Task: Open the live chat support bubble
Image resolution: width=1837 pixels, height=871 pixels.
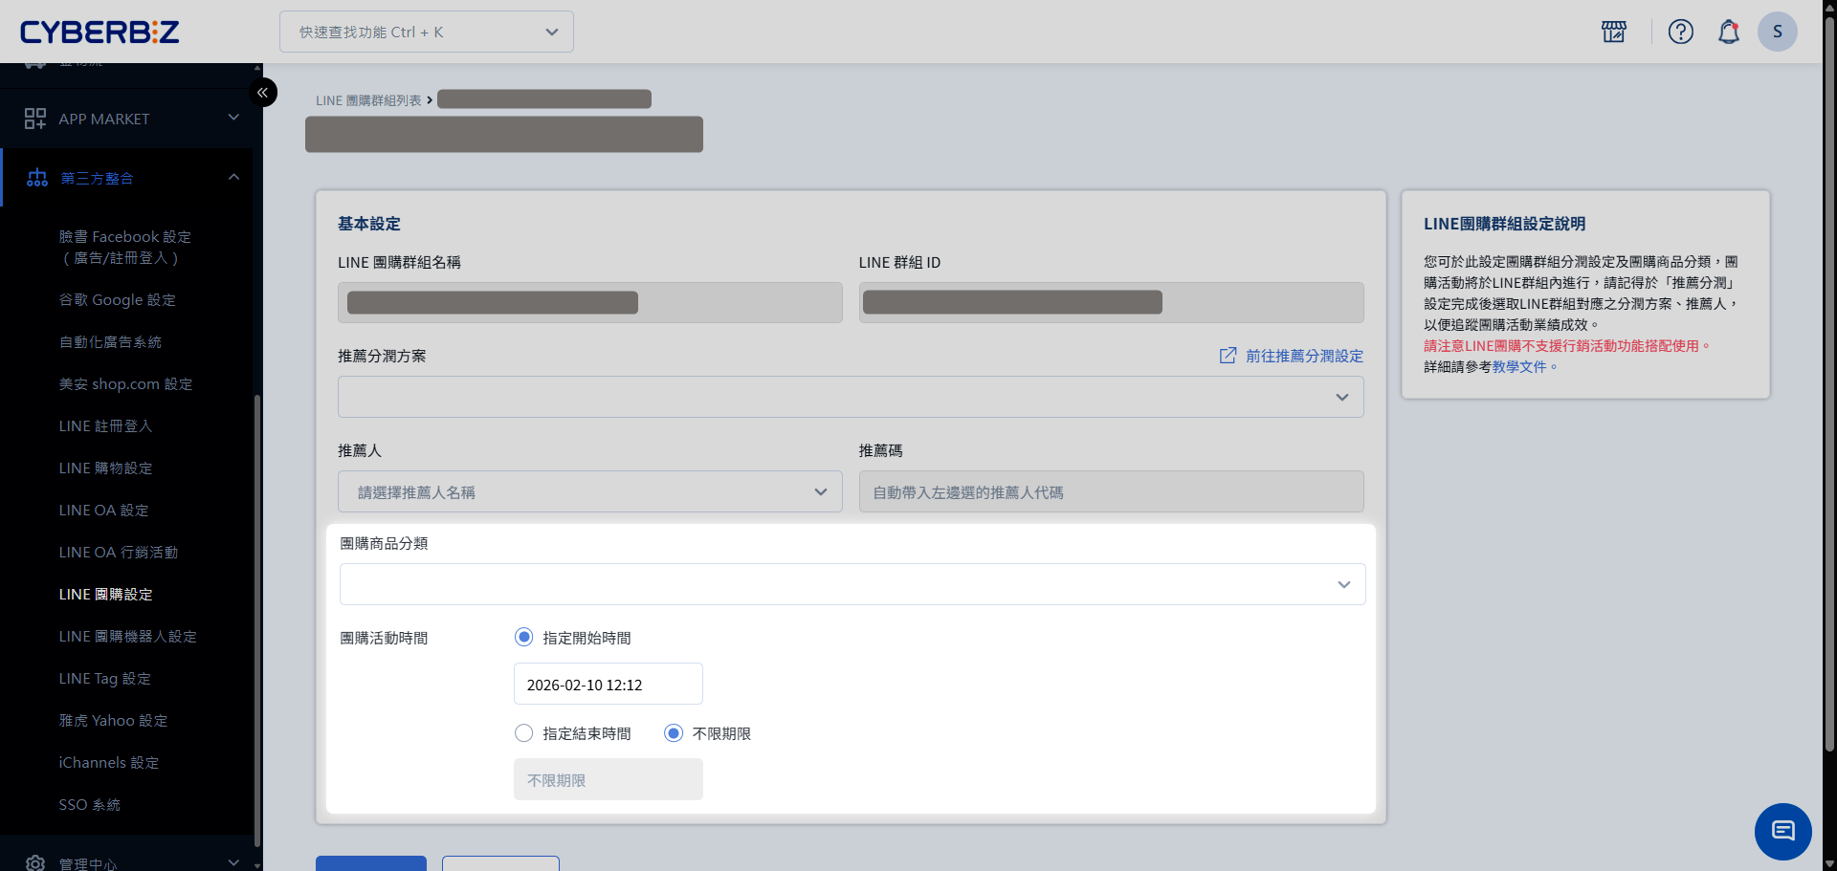Action: coord(1782,831)
